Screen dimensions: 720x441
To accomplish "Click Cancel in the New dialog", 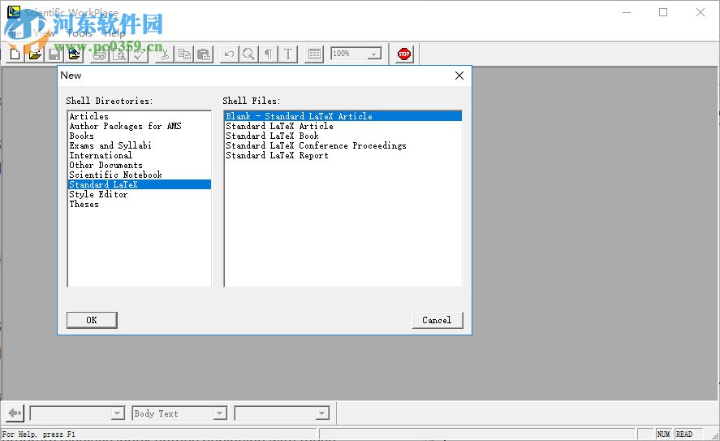I will click(x=438, y=320).
